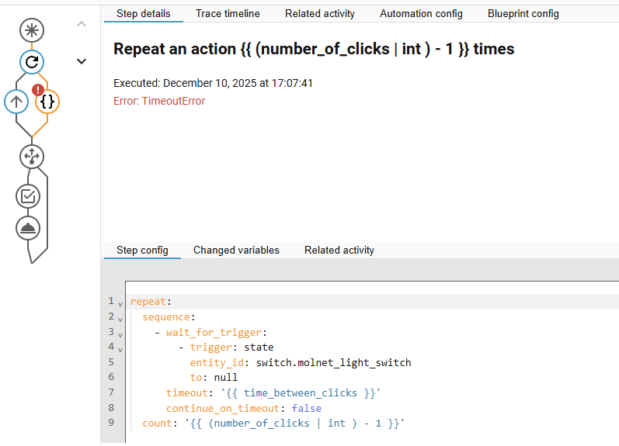Select the repeat loop node in graph
Viewport: 619px width, 446px height.
tap(32, 62)
